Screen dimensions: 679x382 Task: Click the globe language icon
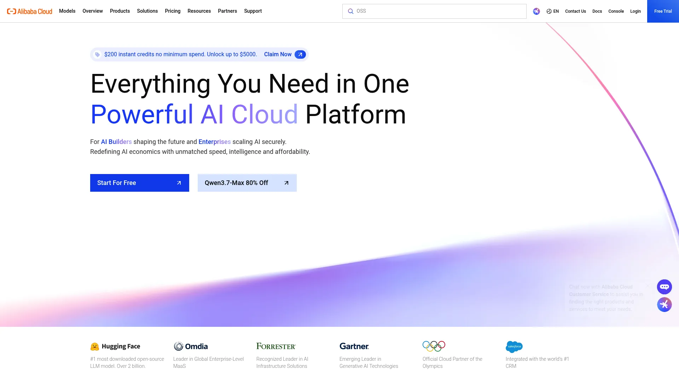[549, 11]
